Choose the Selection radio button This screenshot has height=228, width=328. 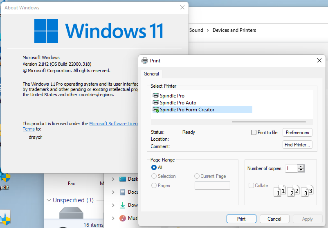[x=154, y=176]
